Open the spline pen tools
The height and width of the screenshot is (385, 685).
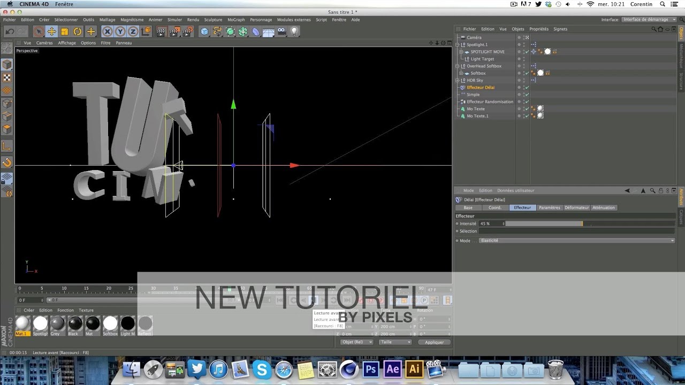(217, 32)
